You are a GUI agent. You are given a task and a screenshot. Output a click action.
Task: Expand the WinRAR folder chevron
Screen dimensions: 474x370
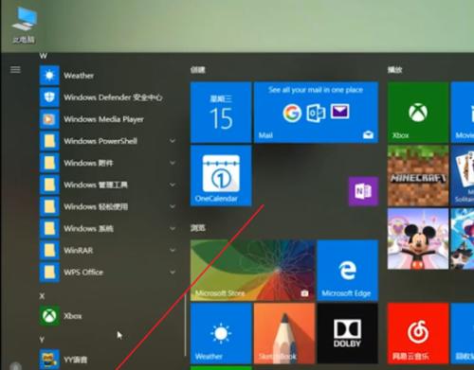173,250
